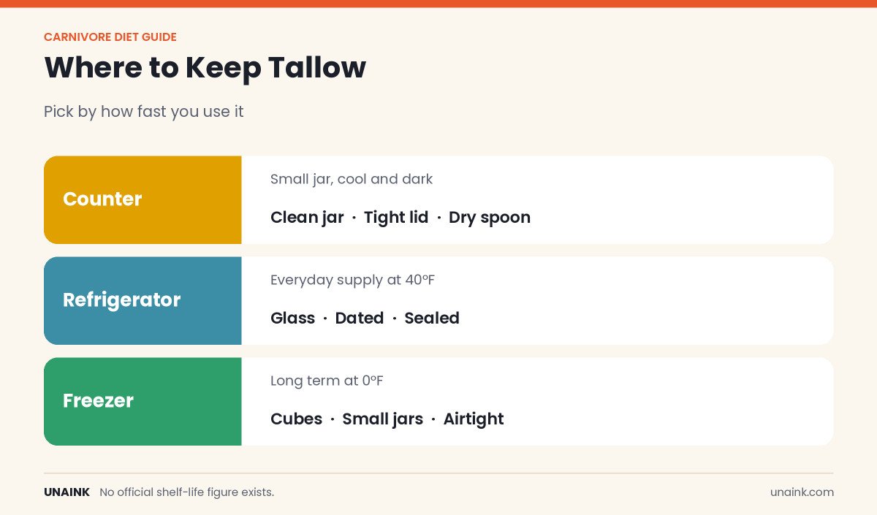Click the 'Cubes' text
877x515 pixels.
click(x=296, y=419)
